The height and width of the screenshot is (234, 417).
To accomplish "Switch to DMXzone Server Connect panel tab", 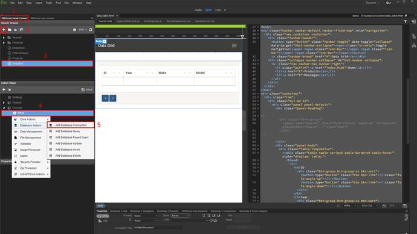I will click(15, 18).
